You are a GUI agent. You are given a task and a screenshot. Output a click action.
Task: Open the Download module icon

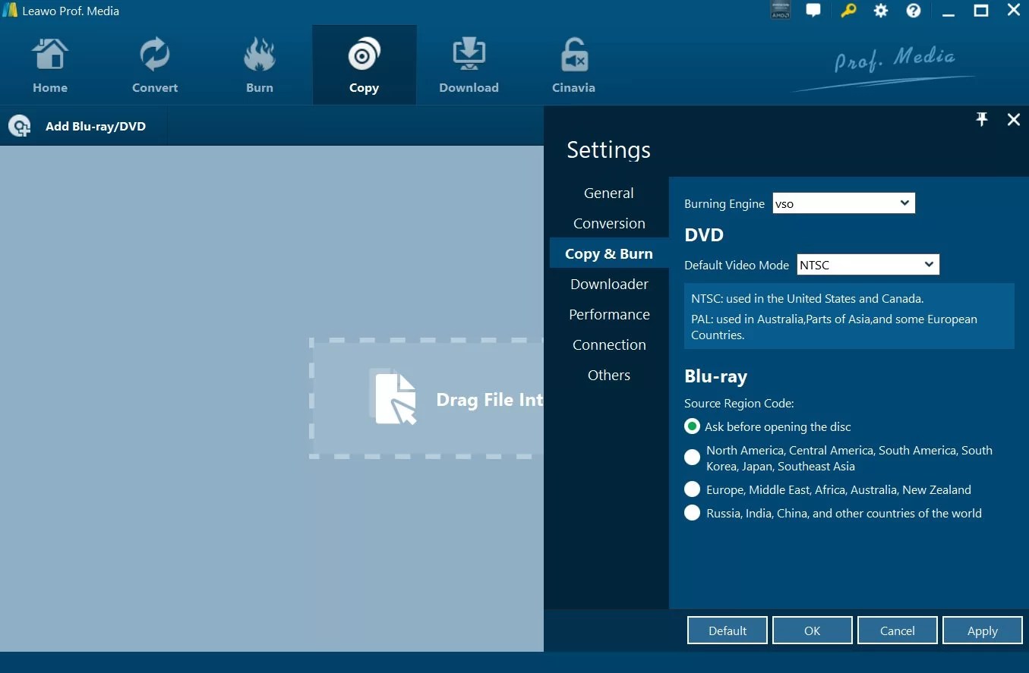469,64
